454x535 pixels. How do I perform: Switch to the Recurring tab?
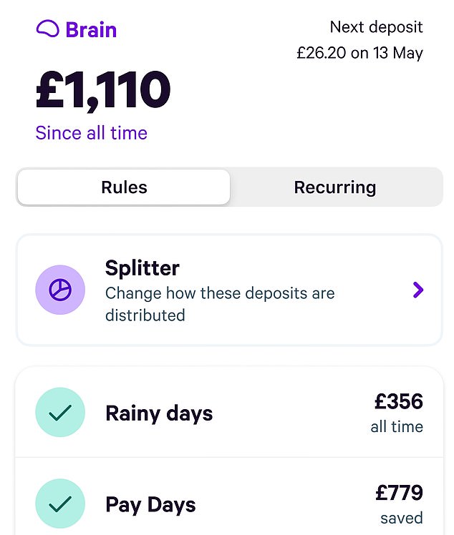point(334,187)
